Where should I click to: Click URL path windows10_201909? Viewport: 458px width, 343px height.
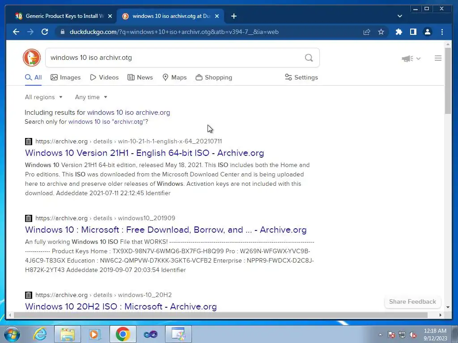pyautogui.click(x=146, y=218)
